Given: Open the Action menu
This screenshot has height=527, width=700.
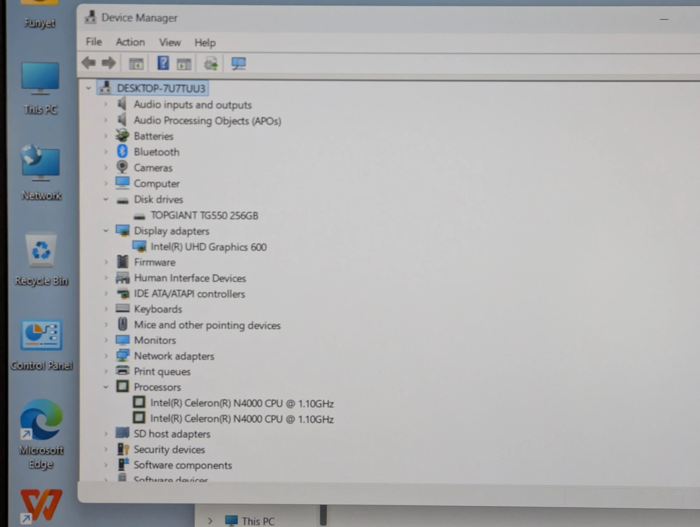Looking at the screenshot, I should (x=131, y=42).
